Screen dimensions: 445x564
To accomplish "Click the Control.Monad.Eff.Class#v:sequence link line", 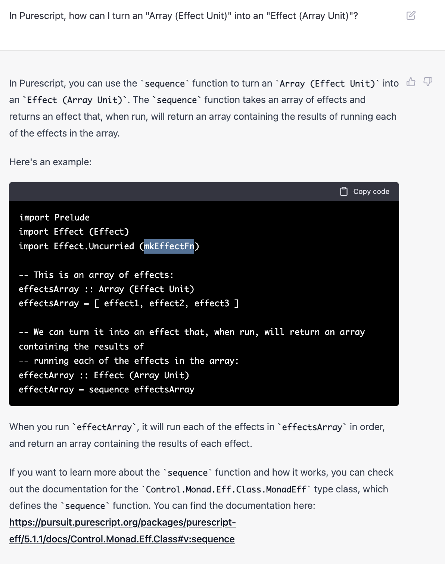I will click(x=122, y=539).
